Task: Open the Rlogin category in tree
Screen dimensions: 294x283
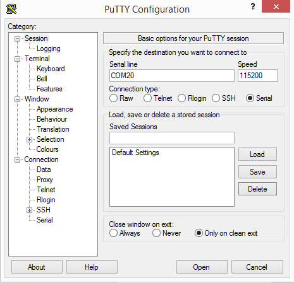Action: [x=46, y=200]
